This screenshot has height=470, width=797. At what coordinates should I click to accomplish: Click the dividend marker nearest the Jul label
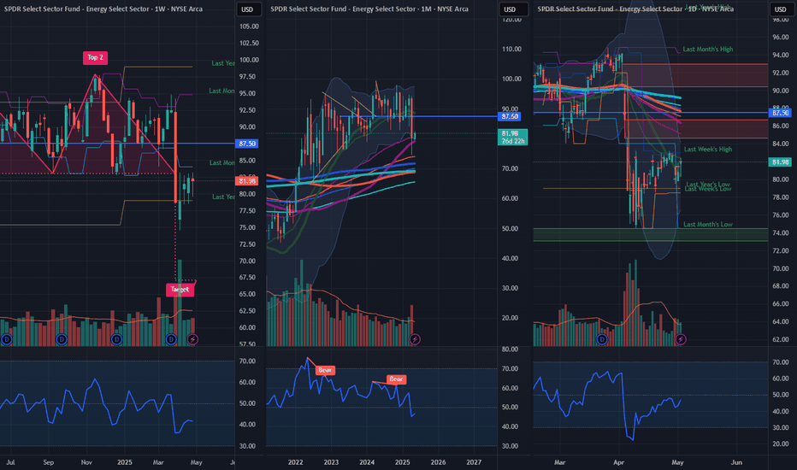coord(7,339)
